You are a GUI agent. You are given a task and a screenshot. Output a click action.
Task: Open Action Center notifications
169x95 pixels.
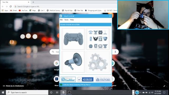pos(164,92)
